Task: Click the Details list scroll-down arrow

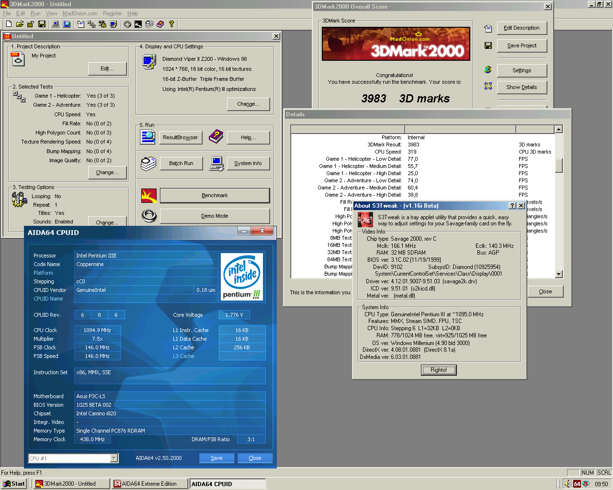Action: pos(558,274)
